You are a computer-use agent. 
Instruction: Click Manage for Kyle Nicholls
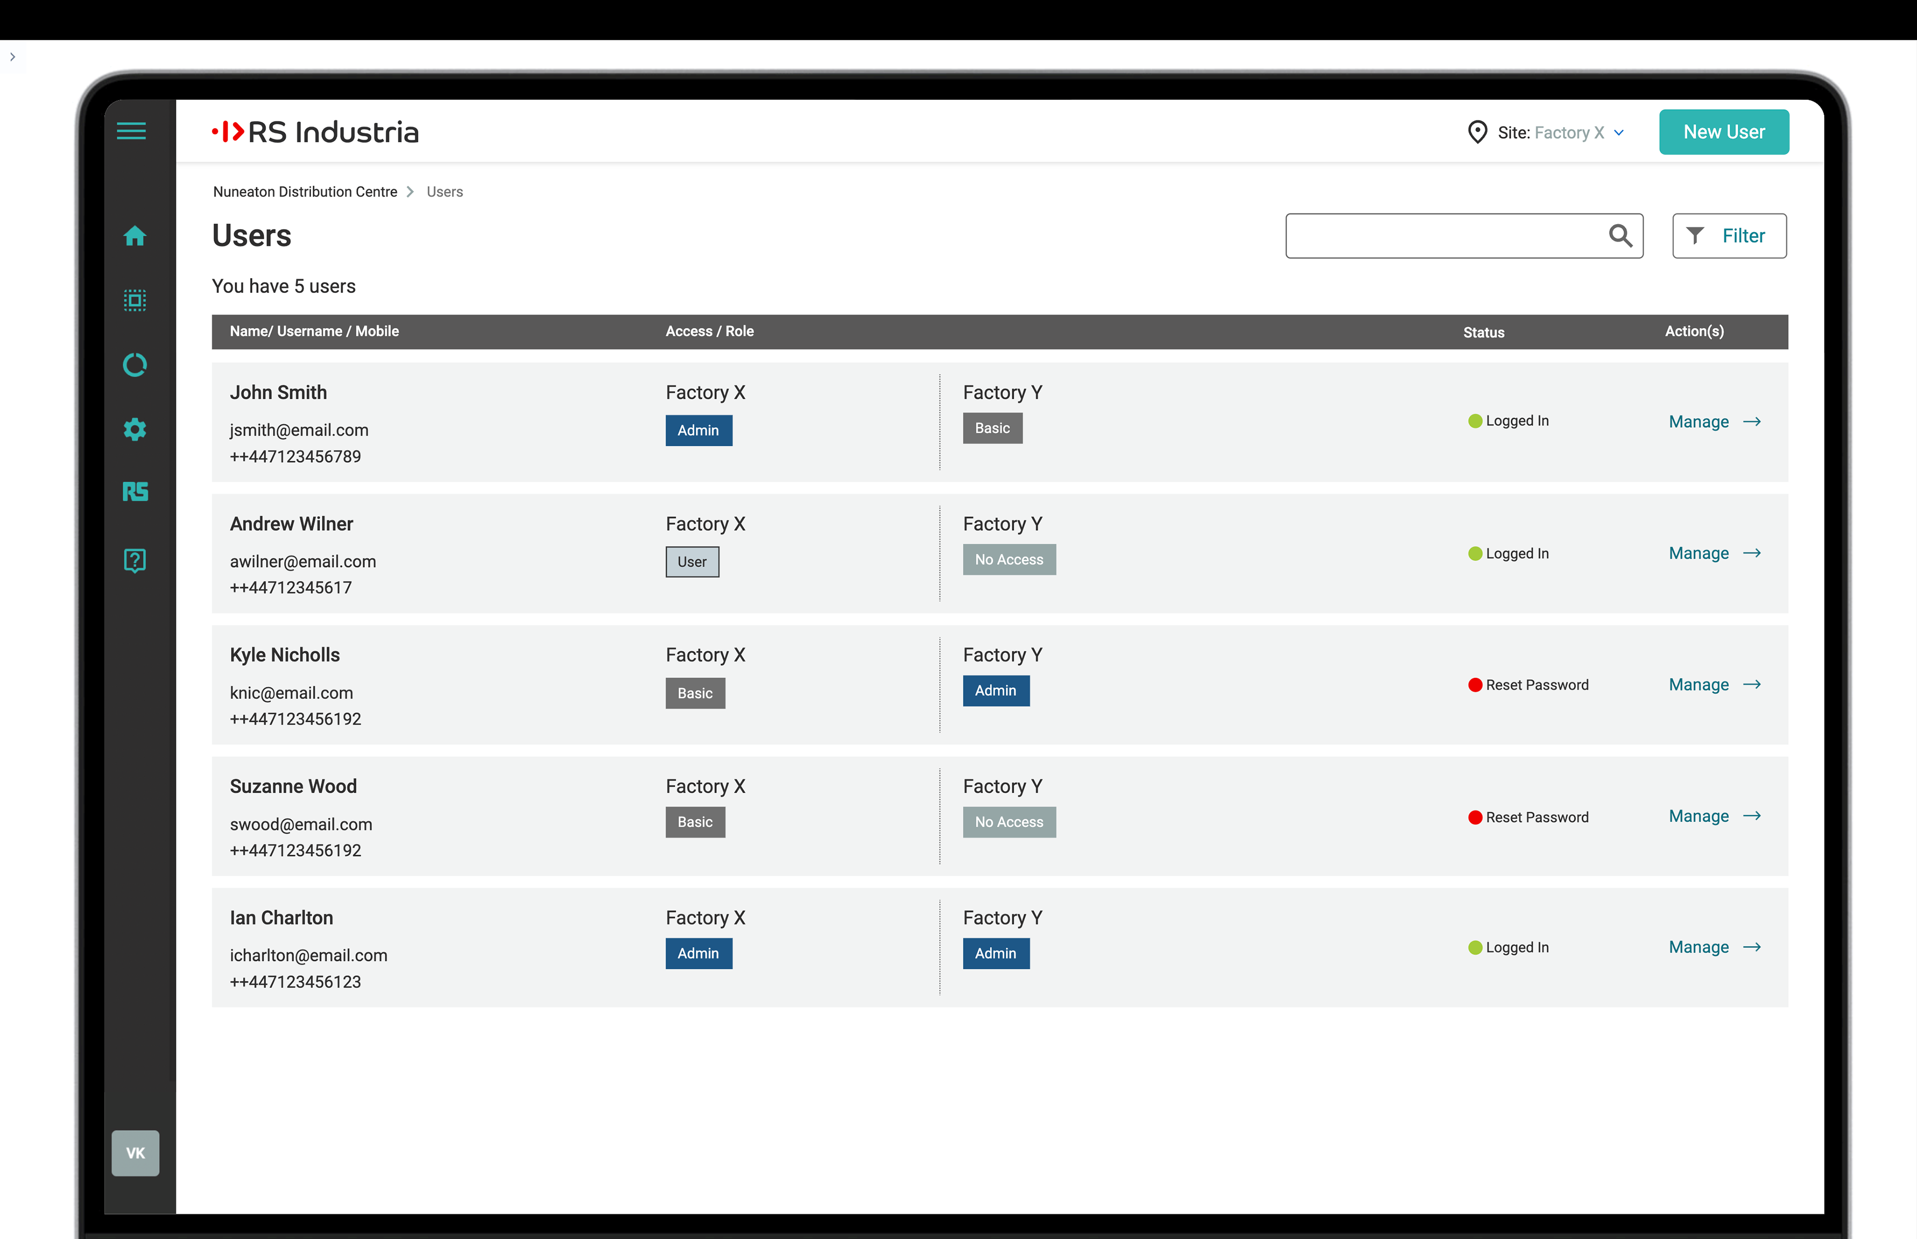coord(1698,685)
